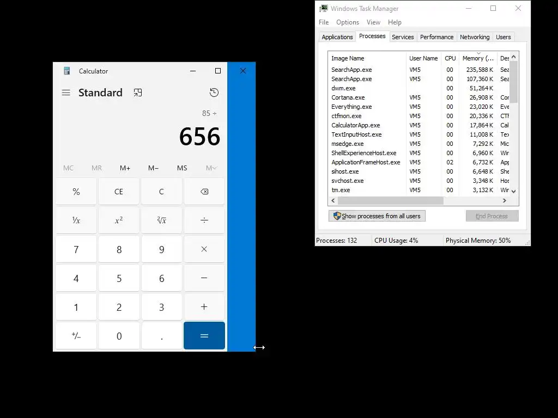558x418 pixels.
Task: Click the divide operator key
Action: click(204, 220)
